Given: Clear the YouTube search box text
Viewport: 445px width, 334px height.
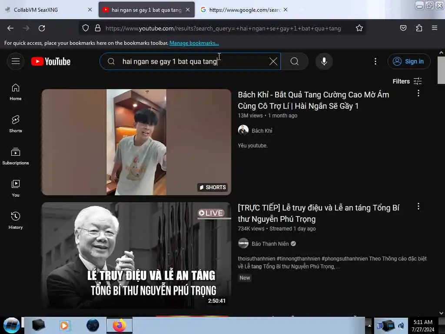Looking at the screenshot, I should coord(273,61).
